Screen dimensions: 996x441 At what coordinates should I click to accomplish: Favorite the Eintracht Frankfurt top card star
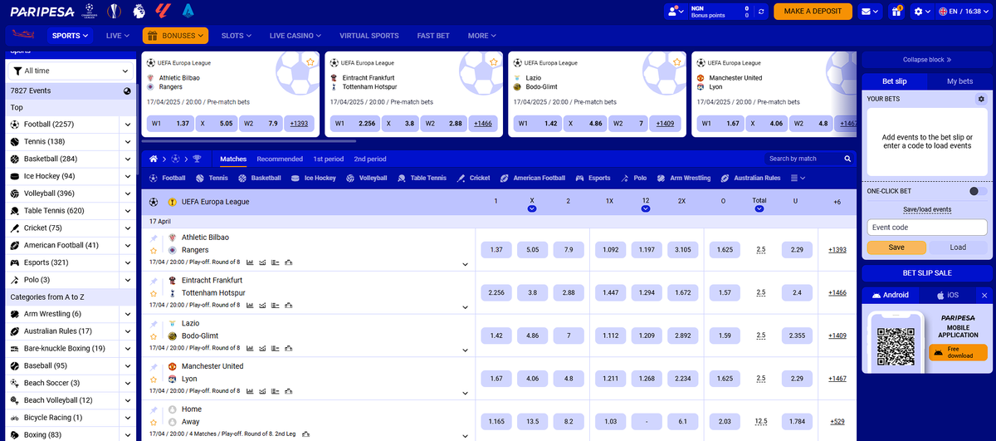coord(493,62)
